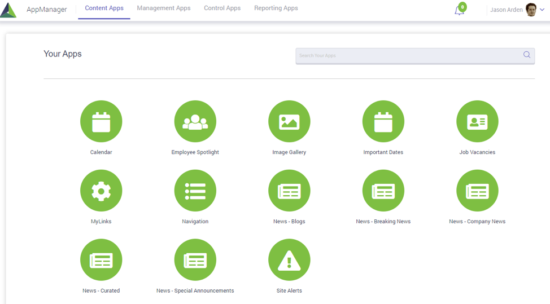The height and width of the screenshot is (304, 550).
Task: Click the Search Your Apps field
Action: click(407, 55)
